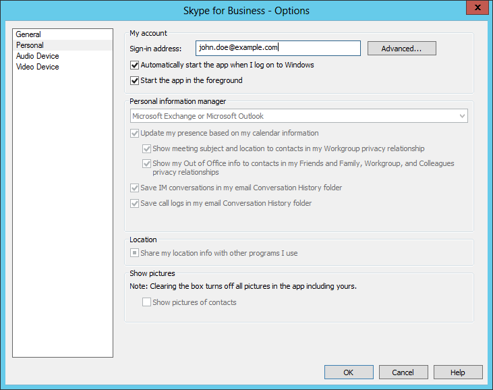Open the Video Device options page
493x390 pixels.
click(38, 67)
